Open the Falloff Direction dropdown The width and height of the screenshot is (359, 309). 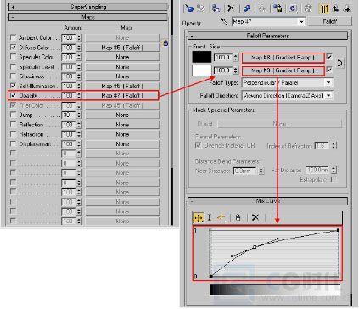[328, 95]
